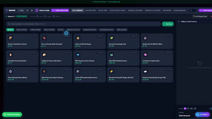
Task: Filter products by Bakery & Pastry
Action: [21, 30]
